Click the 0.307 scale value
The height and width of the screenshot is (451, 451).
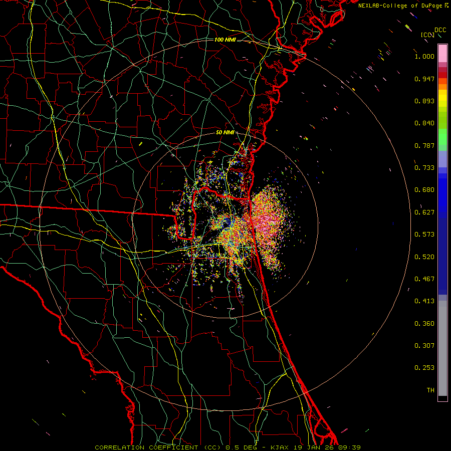[424, 346]
